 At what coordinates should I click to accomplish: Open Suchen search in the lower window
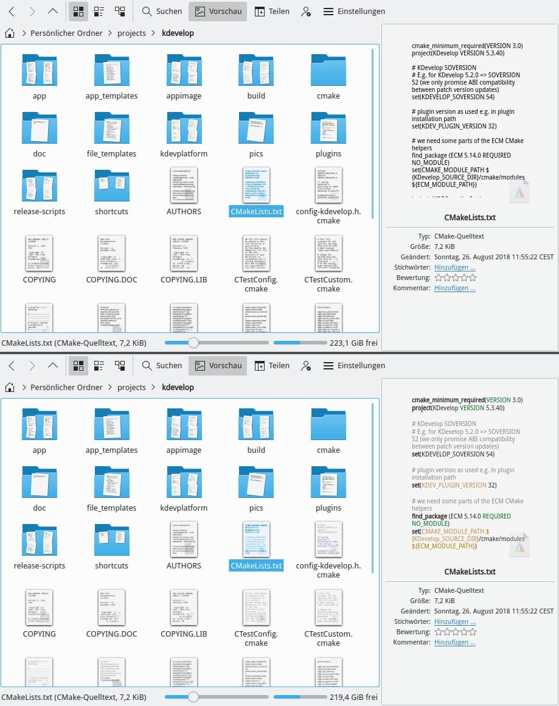[162, 366]
